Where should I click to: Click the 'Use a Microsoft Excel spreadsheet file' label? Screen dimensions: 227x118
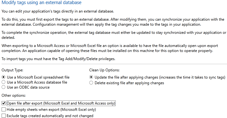pyautogui.click(x=38, y=77)
